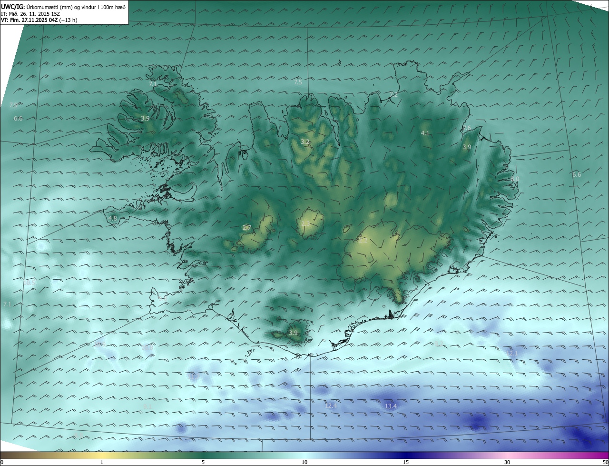This screenshot has height=466, width=609.
Task: Click the precipitable water color scale bar
Action: 304,456
